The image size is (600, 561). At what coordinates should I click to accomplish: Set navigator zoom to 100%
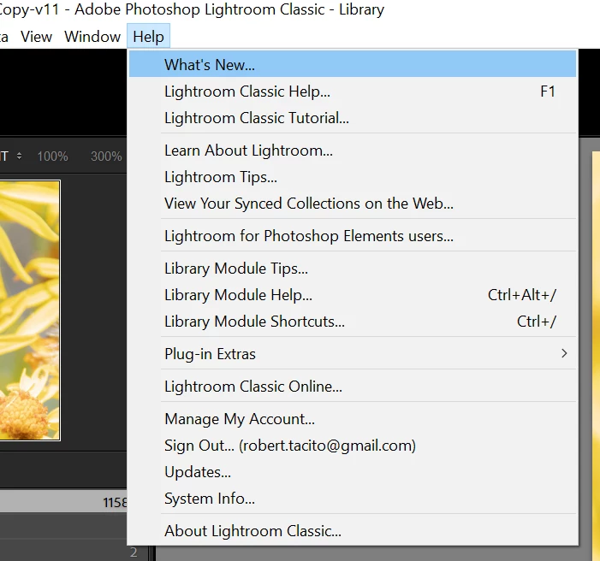tap(52, 156)
